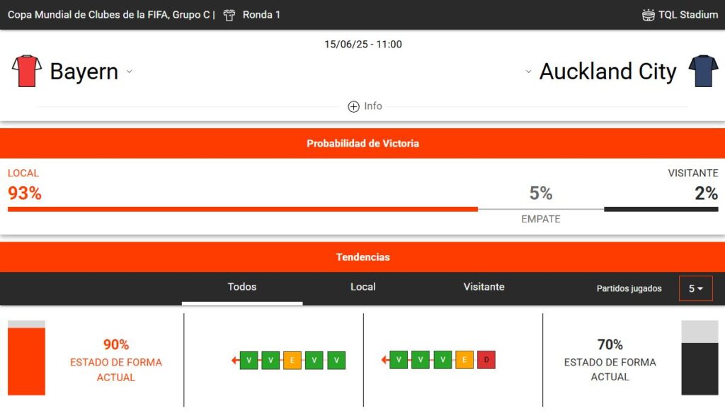Click the circled plus Info icon
This screenshot has width=725, height=413.
[353, 106]
